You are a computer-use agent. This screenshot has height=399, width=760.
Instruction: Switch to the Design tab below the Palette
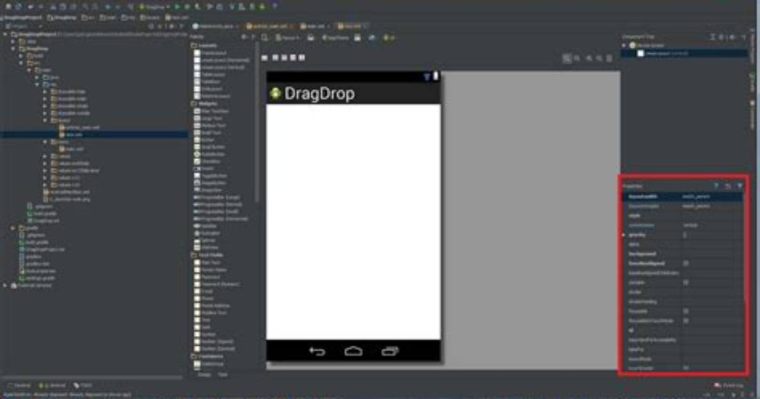coord(204,375)
